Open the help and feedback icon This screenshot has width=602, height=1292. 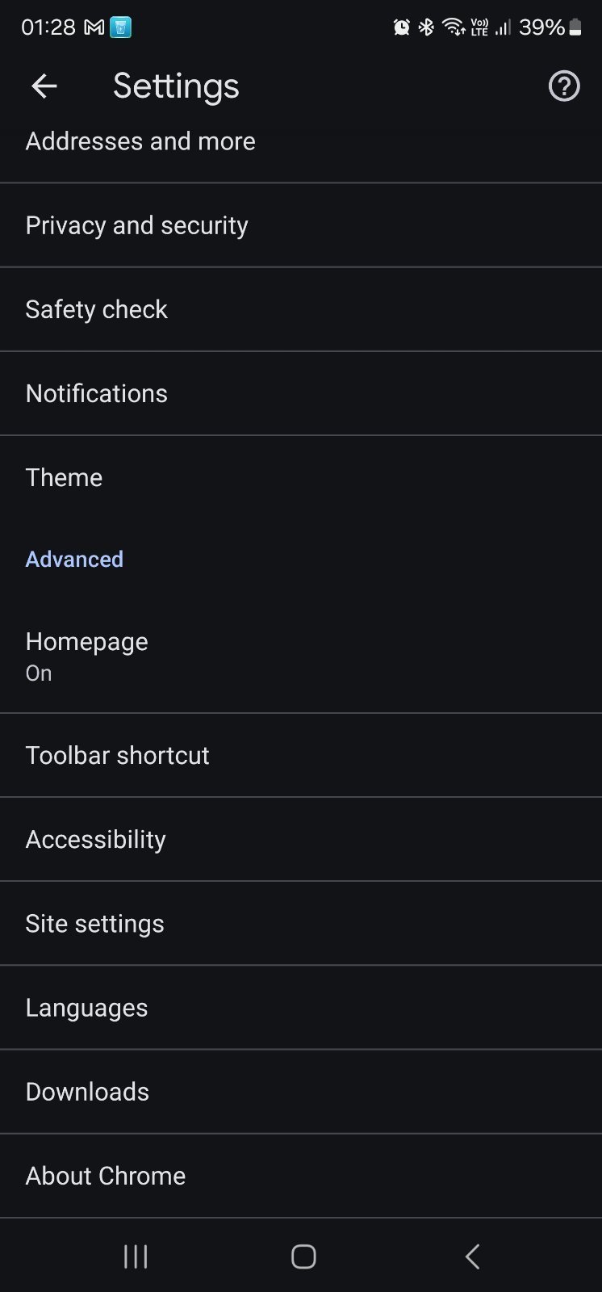pos(564,86)
